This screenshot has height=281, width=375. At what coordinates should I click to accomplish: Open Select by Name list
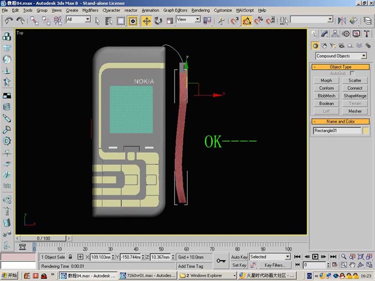109,21
